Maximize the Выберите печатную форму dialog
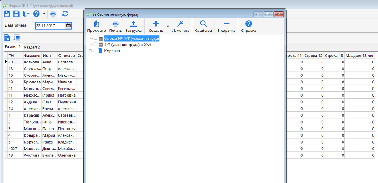The width and height of the screenshot is (378, 183). [x=268, y=14]
